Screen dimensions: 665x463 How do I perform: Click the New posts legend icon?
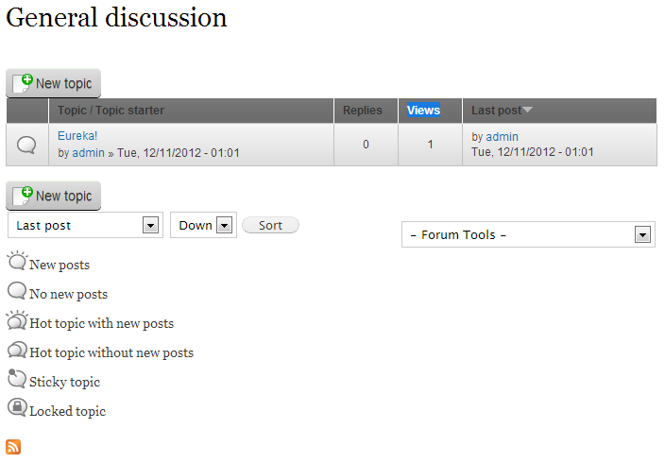[17, 263]
